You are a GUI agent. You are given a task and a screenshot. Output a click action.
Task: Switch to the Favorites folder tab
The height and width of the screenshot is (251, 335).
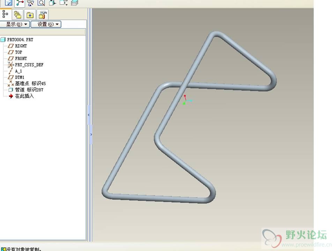click(30, 15)
